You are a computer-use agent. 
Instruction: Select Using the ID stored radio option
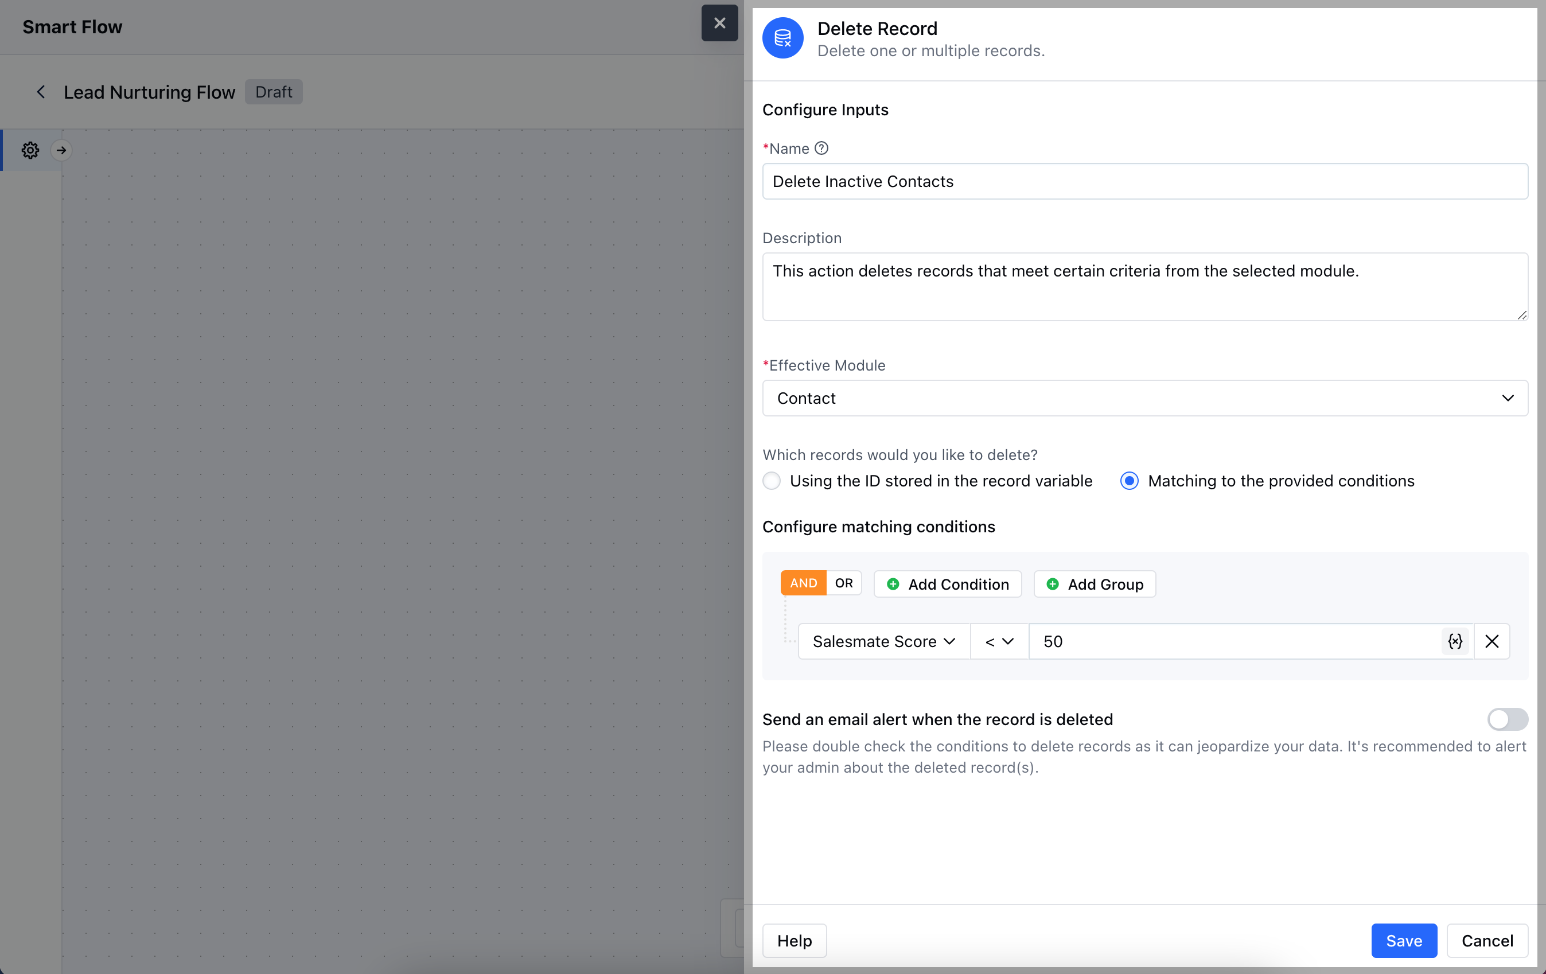tap(772, 481)
